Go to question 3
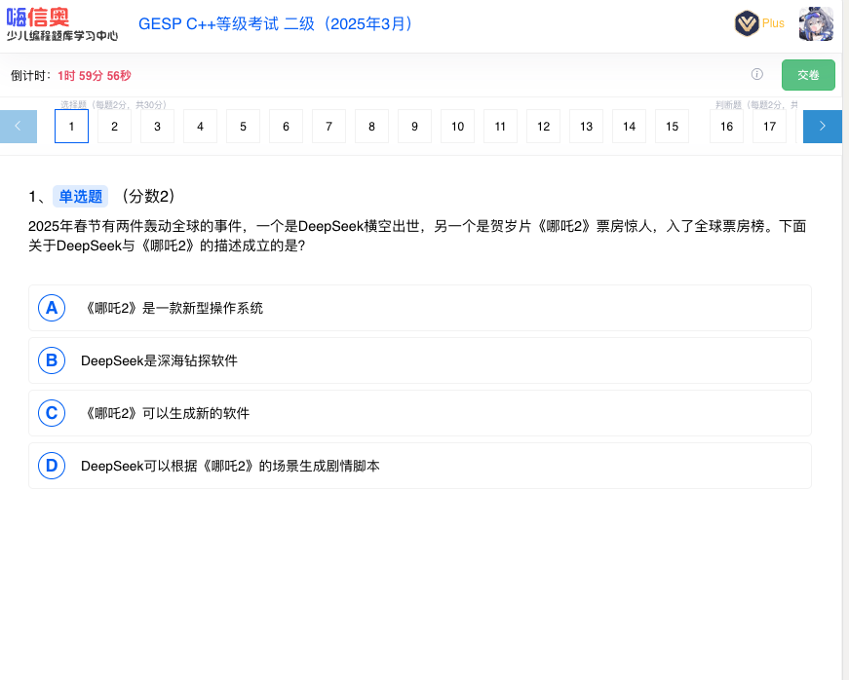 (x=157, y=127)
